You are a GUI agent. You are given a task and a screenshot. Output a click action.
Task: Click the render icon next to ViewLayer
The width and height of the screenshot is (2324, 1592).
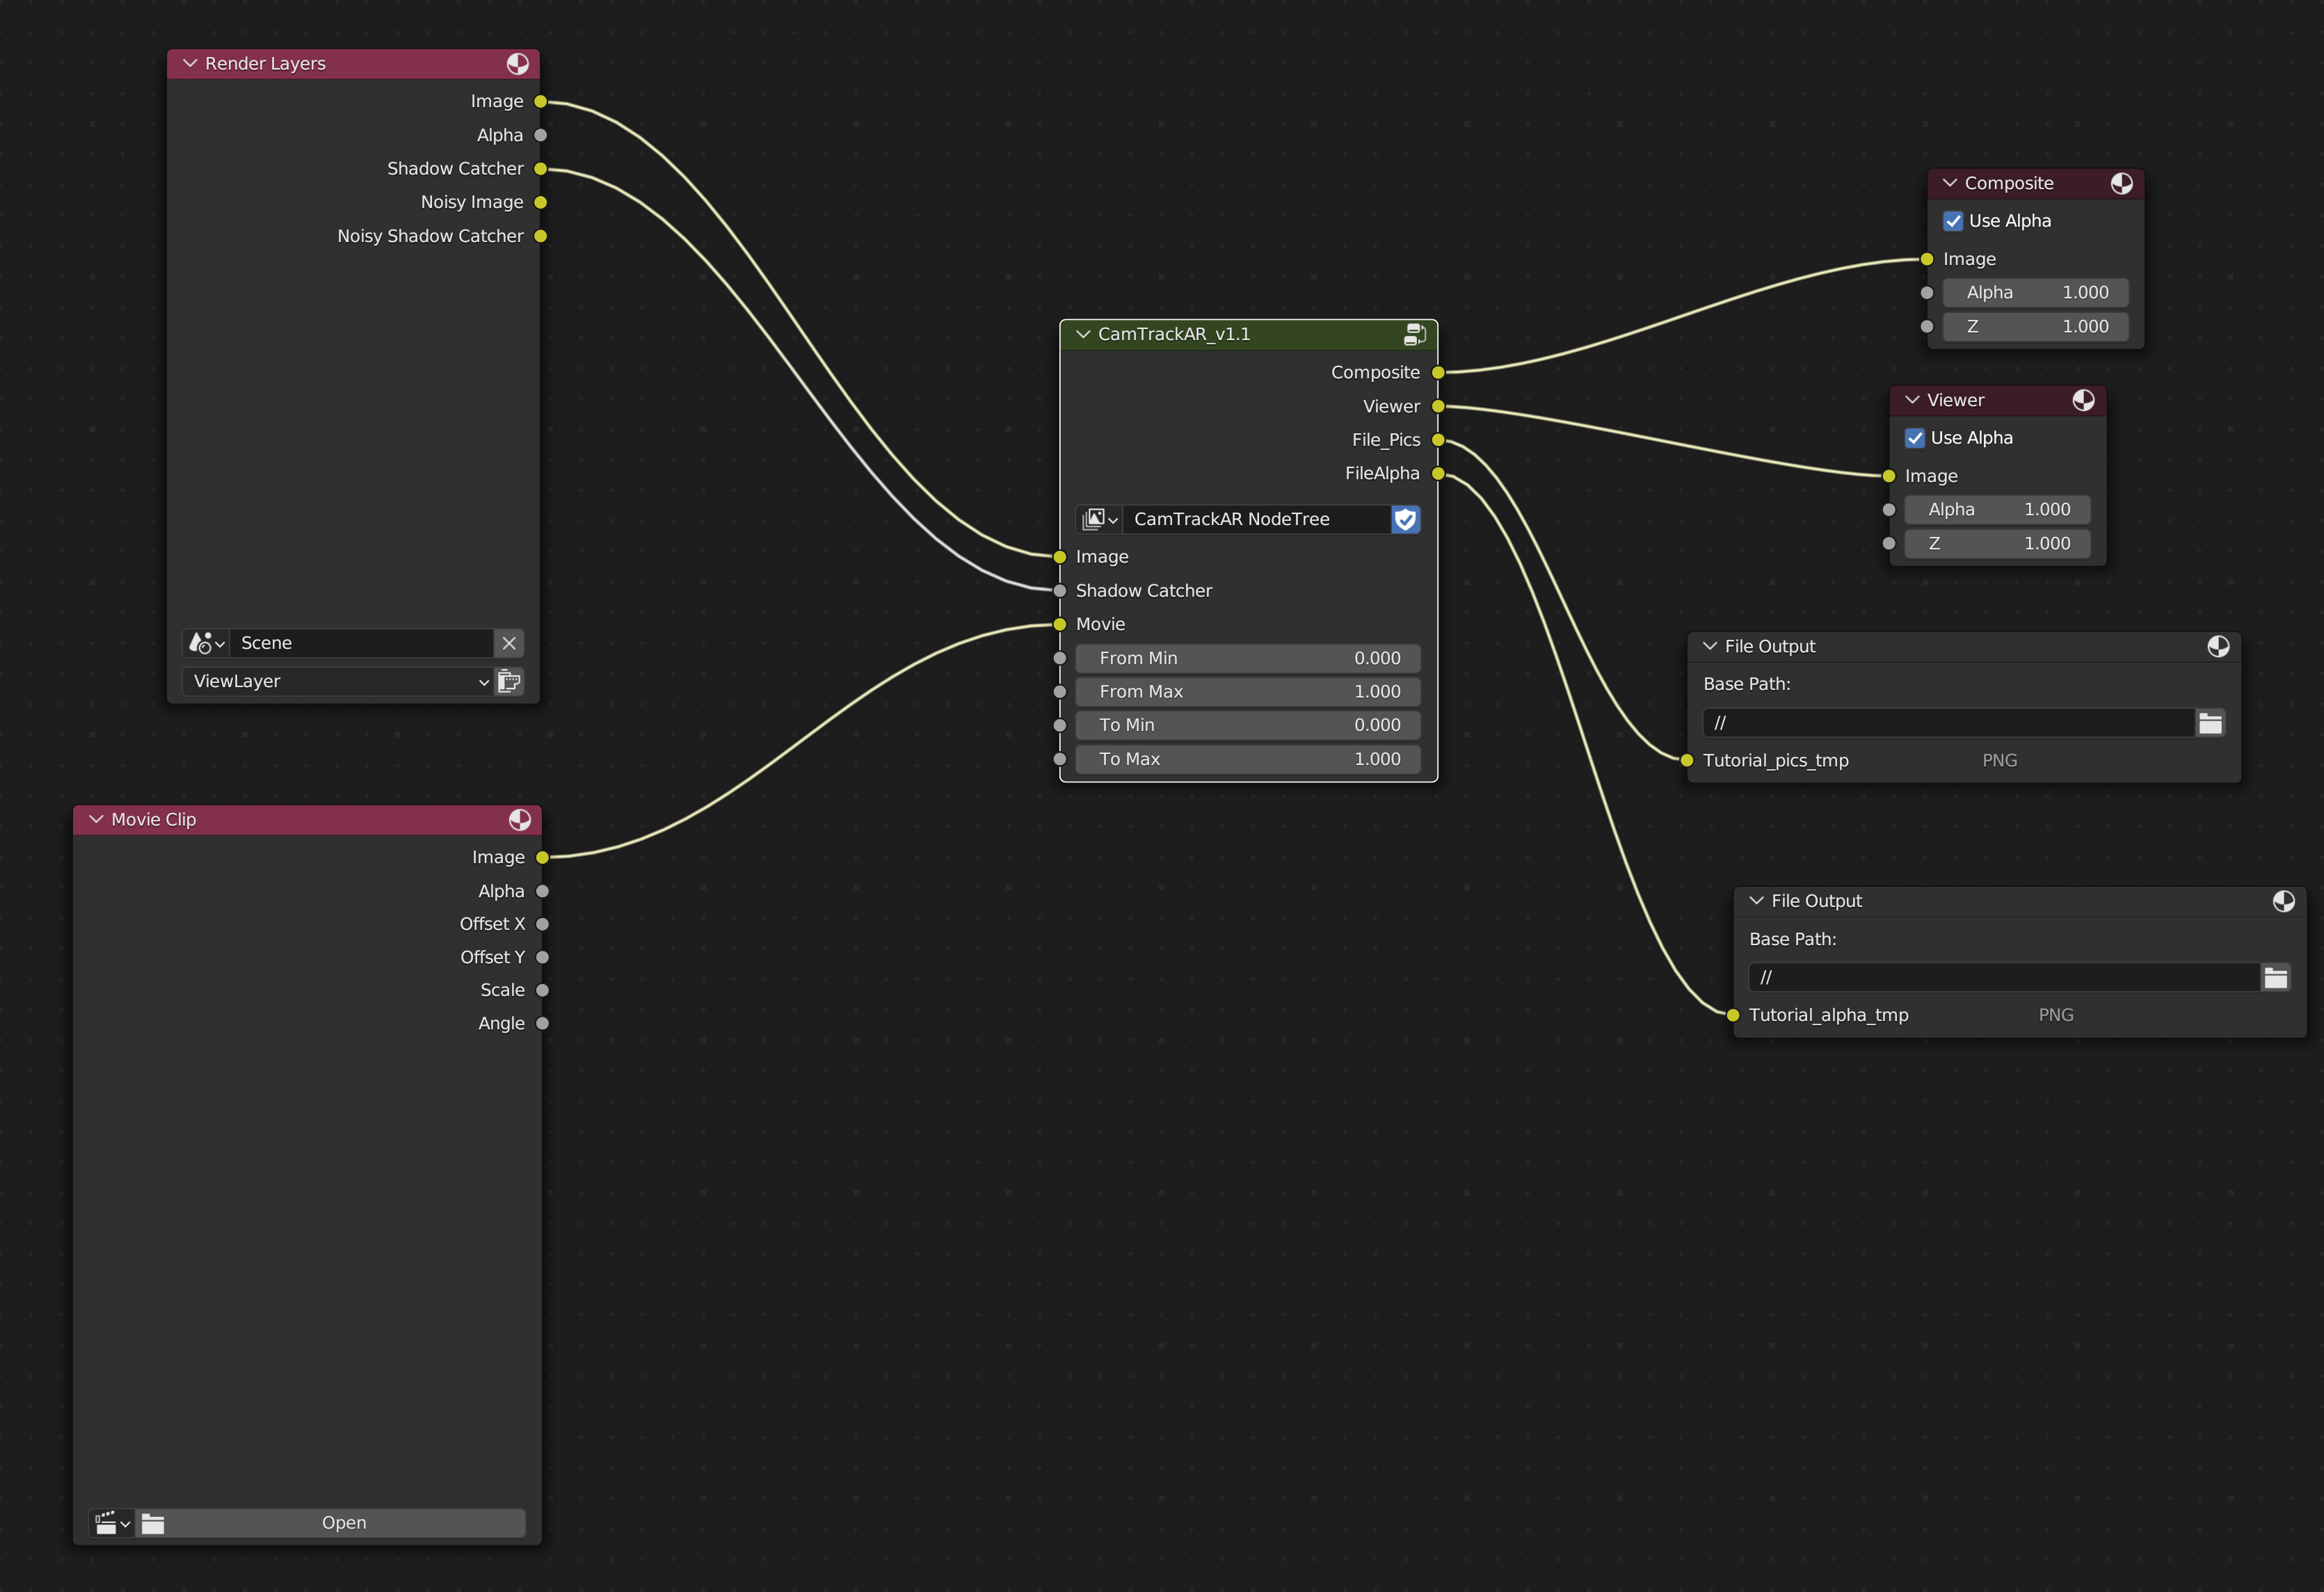[509, 682]
